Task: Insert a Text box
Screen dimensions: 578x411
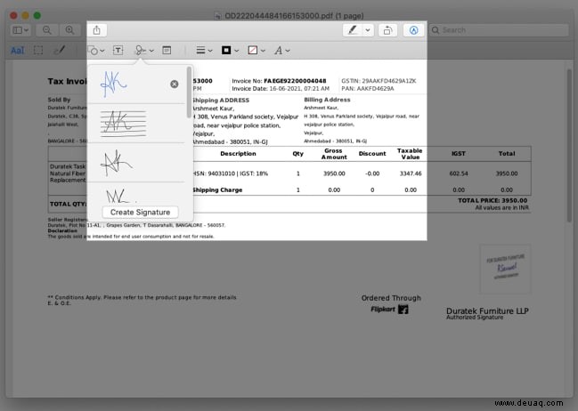Action: pos(118,51)
